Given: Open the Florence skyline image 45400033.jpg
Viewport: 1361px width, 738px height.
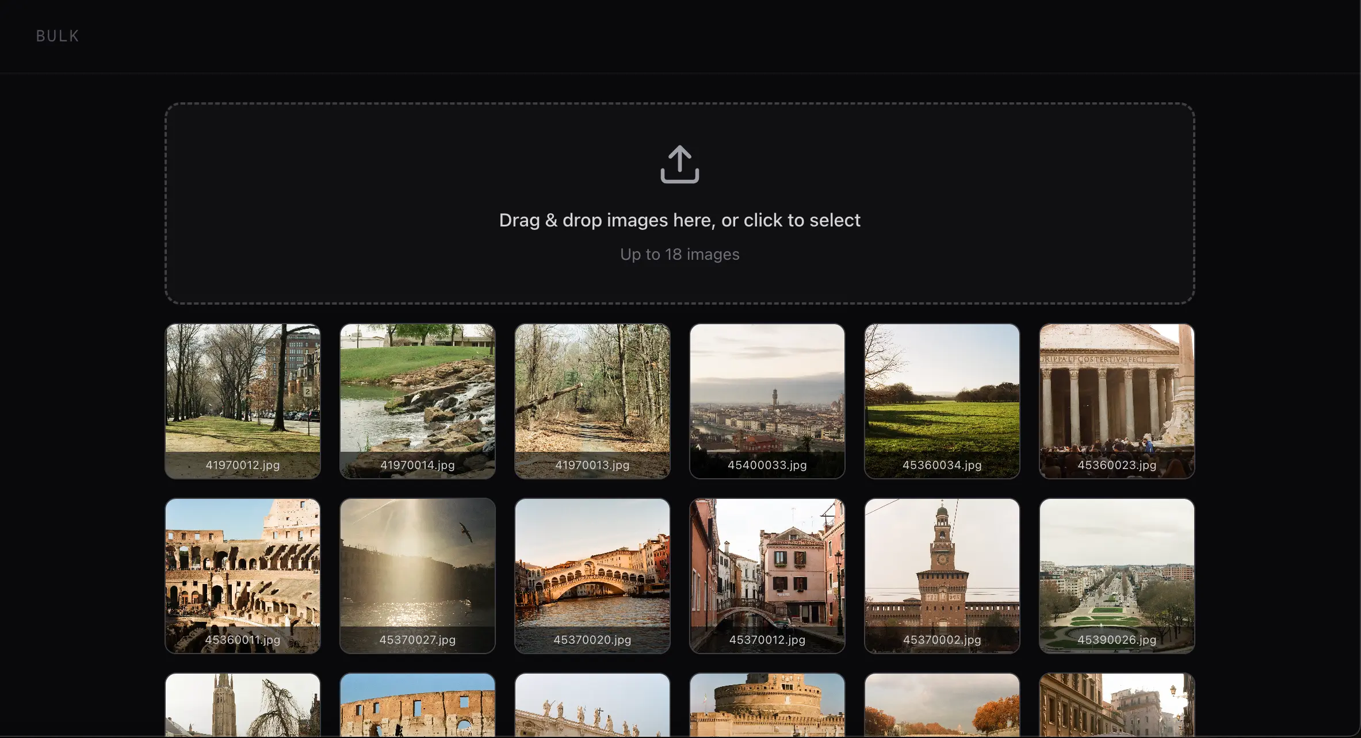Looking at the screenshot, I should (767, 401).
